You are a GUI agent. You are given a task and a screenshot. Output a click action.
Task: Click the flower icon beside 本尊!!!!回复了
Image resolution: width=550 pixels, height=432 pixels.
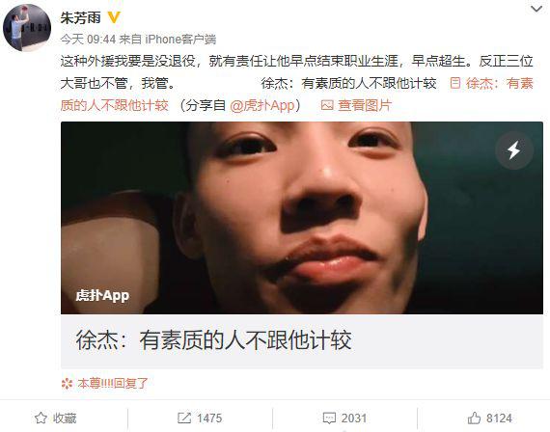pos(67,384)
